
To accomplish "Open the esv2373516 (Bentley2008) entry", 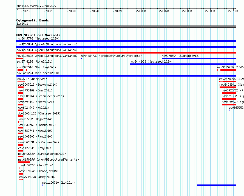I will [36, 67].
